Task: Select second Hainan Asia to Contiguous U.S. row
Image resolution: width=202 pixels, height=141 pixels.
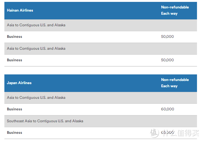Action: (x=101, y=48)
